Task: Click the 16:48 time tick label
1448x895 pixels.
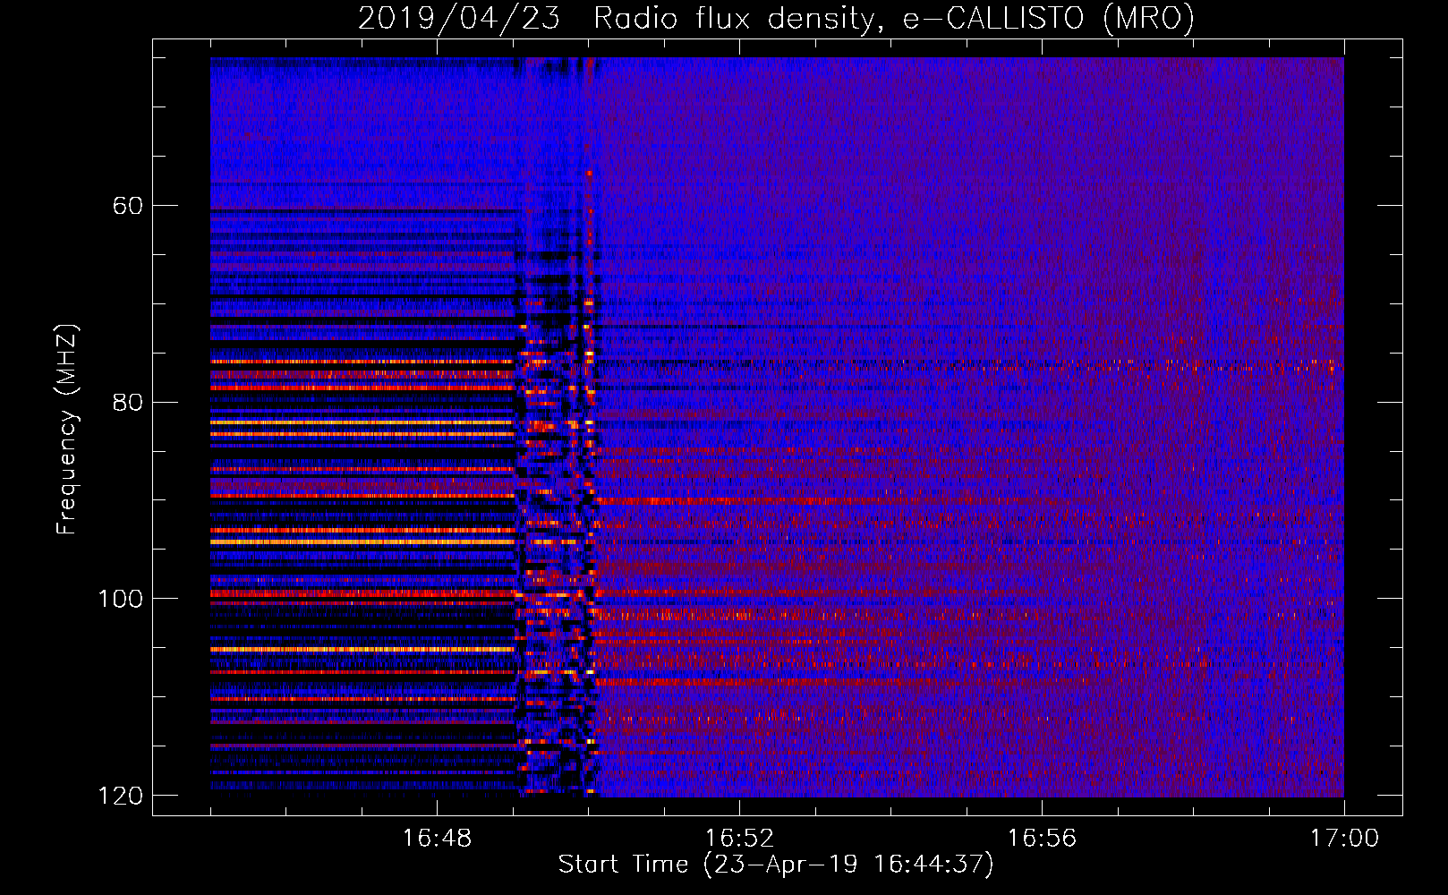Action: click(437, 839)
